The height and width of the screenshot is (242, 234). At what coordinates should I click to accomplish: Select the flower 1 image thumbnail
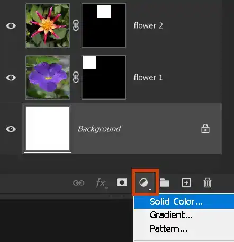(x=48, y=77)
